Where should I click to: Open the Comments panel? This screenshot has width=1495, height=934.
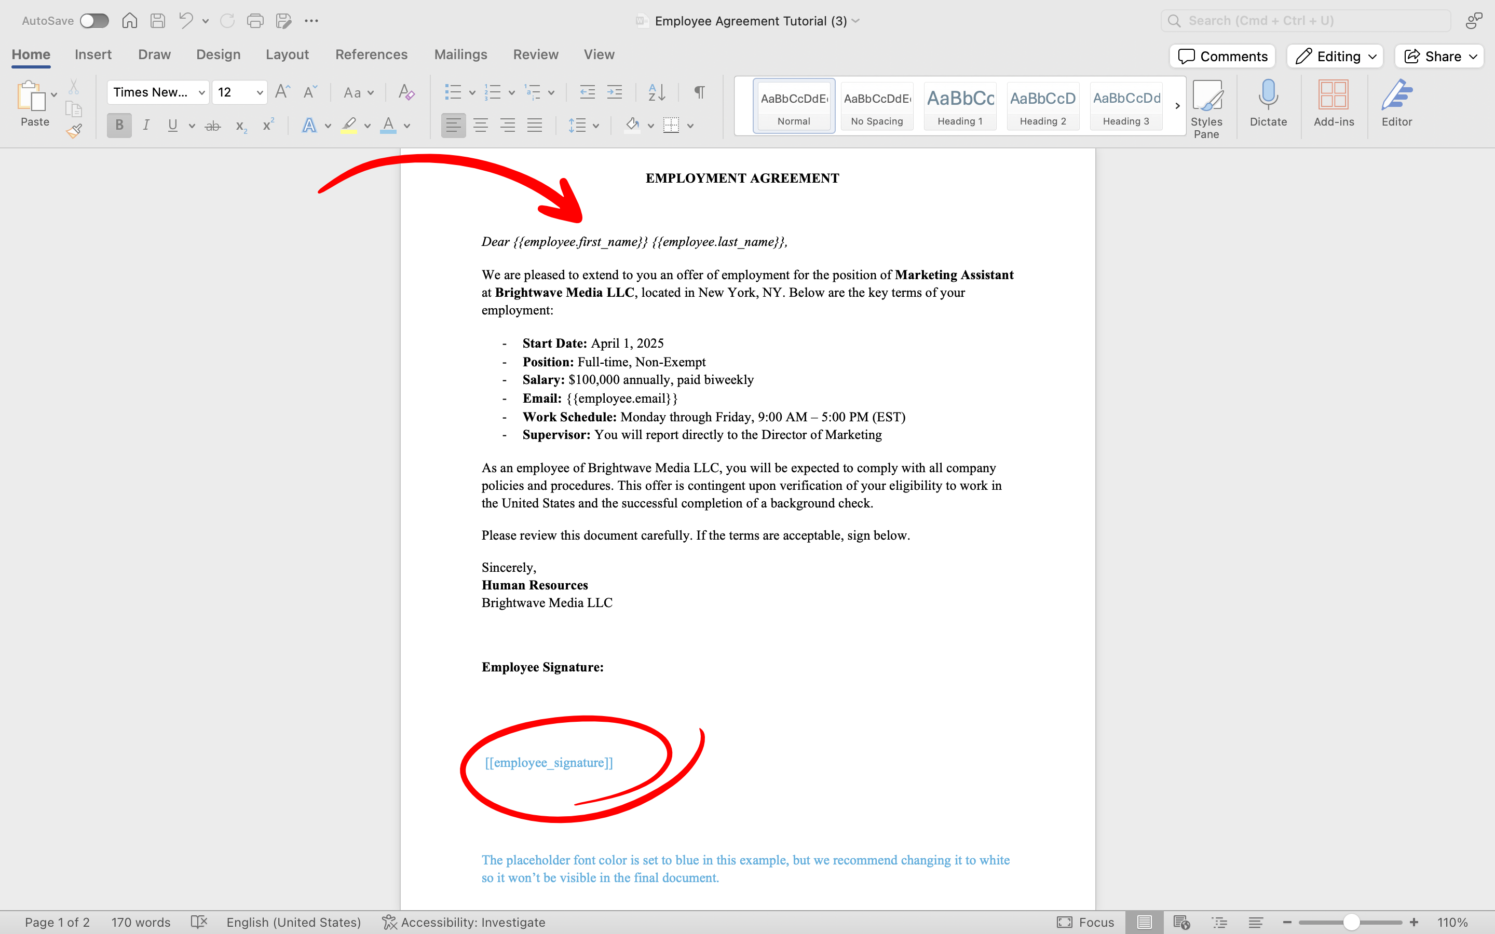click(x=1222, y=56)
